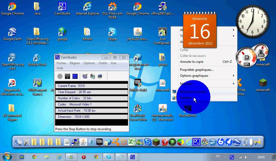Choose Annuler la copie

click(x=204, y=62)
